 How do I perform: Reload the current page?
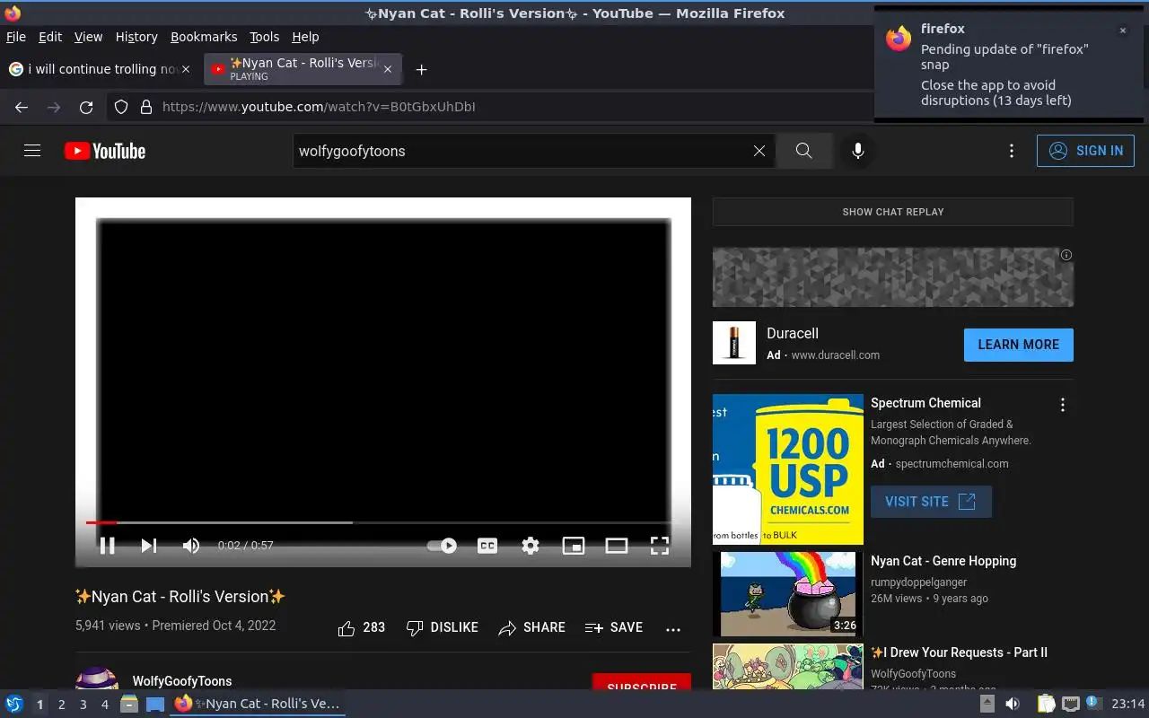[86, 107]
